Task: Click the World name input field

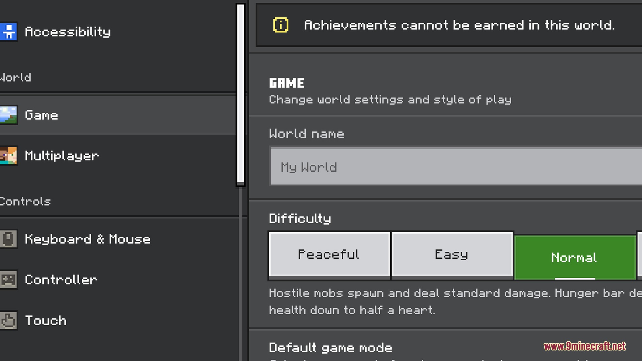Action: tap(456, 166)
